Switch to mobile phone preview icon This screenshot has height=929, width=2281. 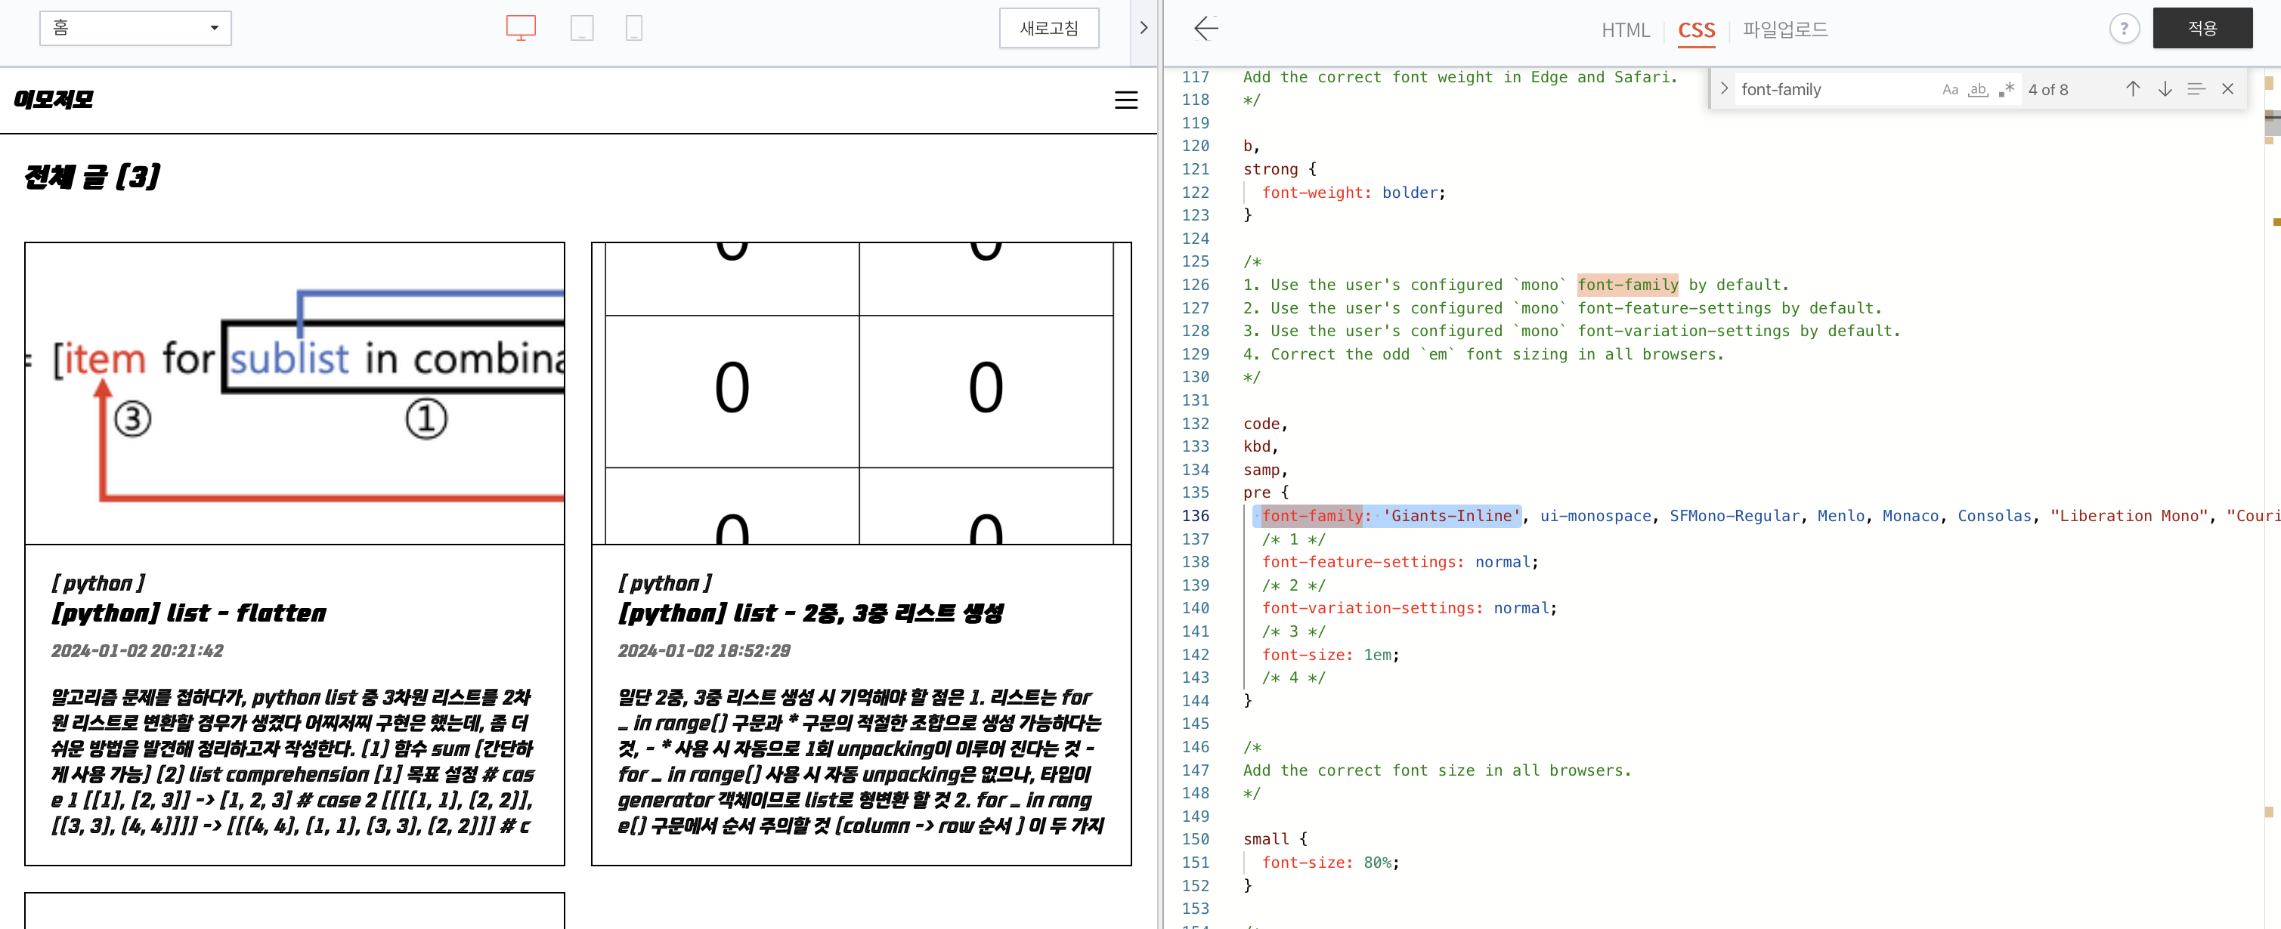pyautogui.click(x=634, y=27)
